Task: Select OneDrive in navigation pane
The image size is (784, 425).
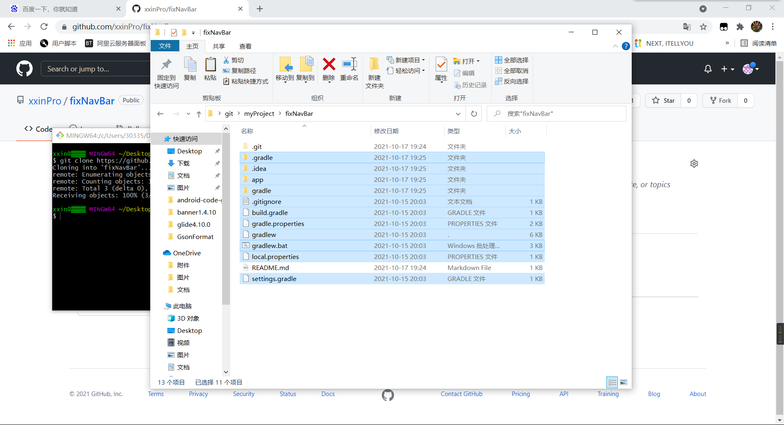Action: [x=187, y=253]
